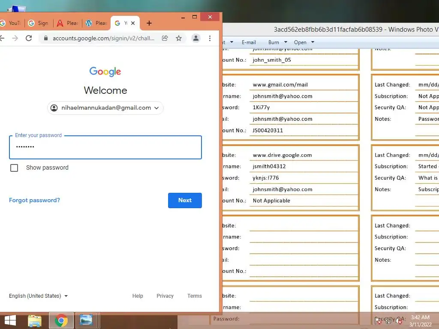The image size is (439, 329).
Task: Open the Terms link
Action: click(x=195, y=296)
